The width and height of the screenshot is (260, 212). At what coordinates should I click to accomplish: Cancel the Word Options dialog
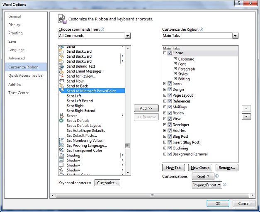(x=244, y=204)
